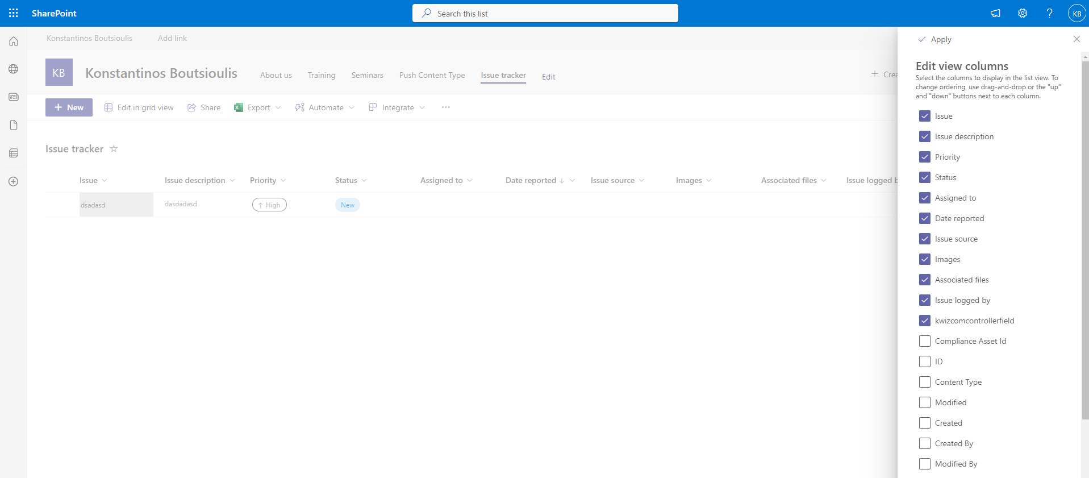The height and width of the screenshot is (478, 1089).
Task: Click the Create plus icon in left rail
Action: tap(14, 181)
